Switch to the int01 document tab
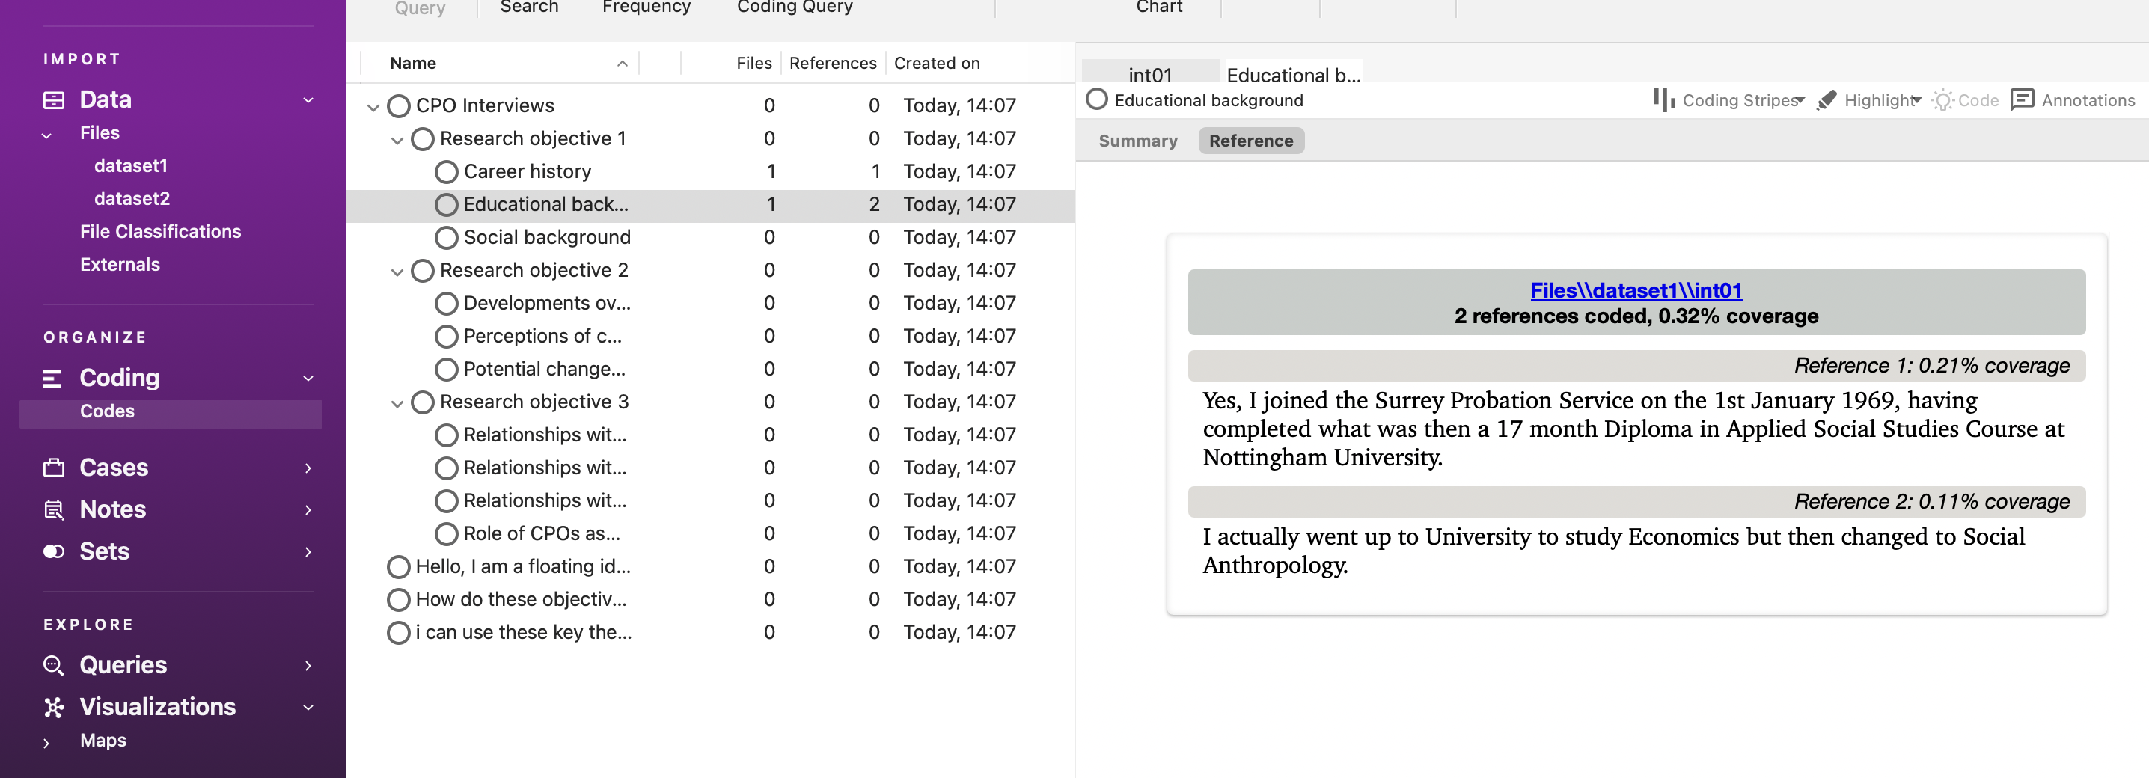 (1149, 75)
